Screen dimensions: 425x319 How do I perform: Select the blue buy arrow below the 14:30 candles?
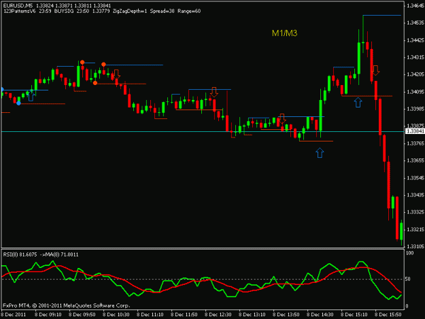[x=320, y=152]
